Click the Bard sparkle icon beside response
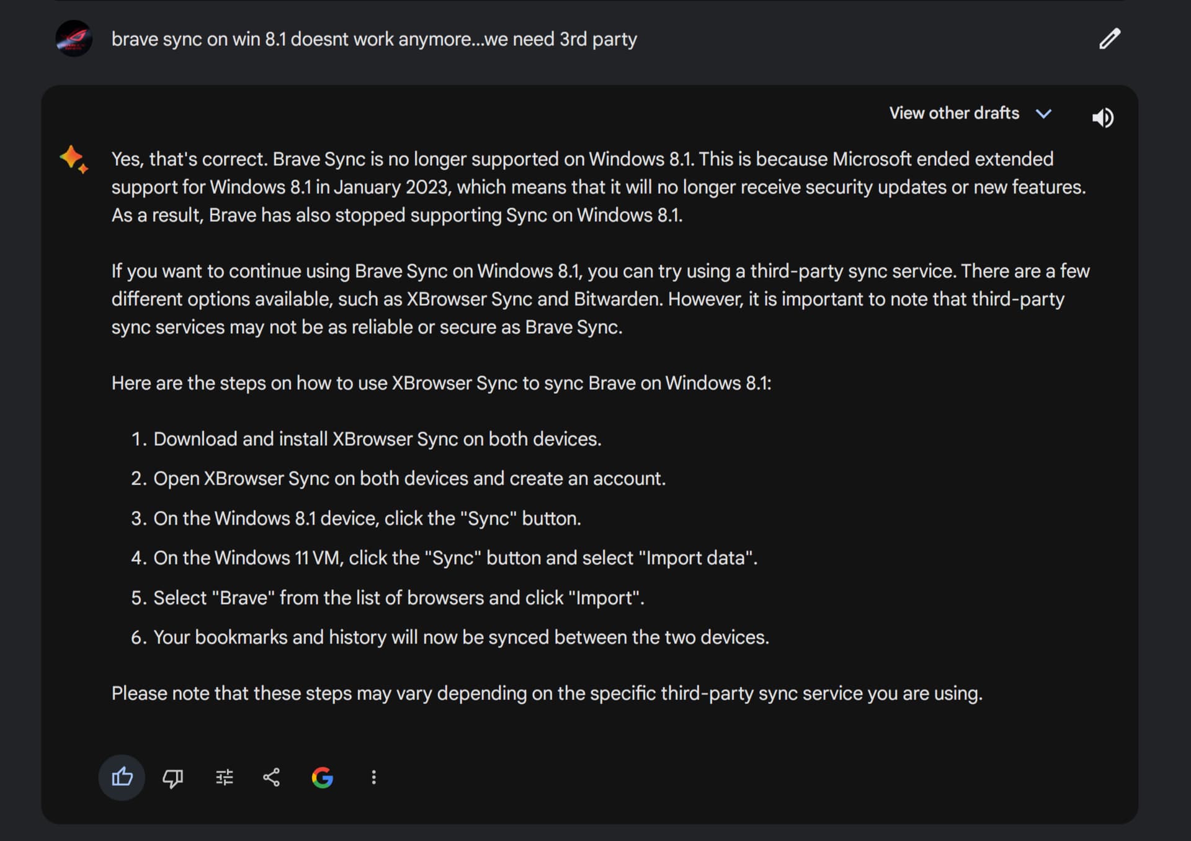This screenshot has height=841, width=1191. (74, 159)
